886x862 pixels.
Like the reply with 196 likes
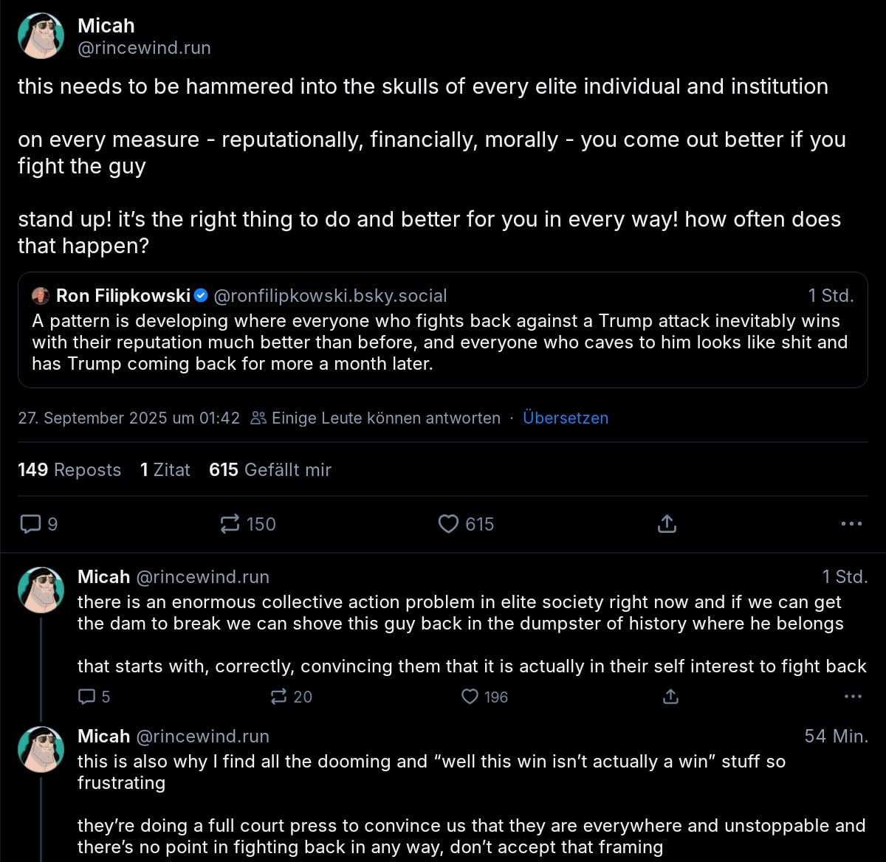click(x=485, y=697)
